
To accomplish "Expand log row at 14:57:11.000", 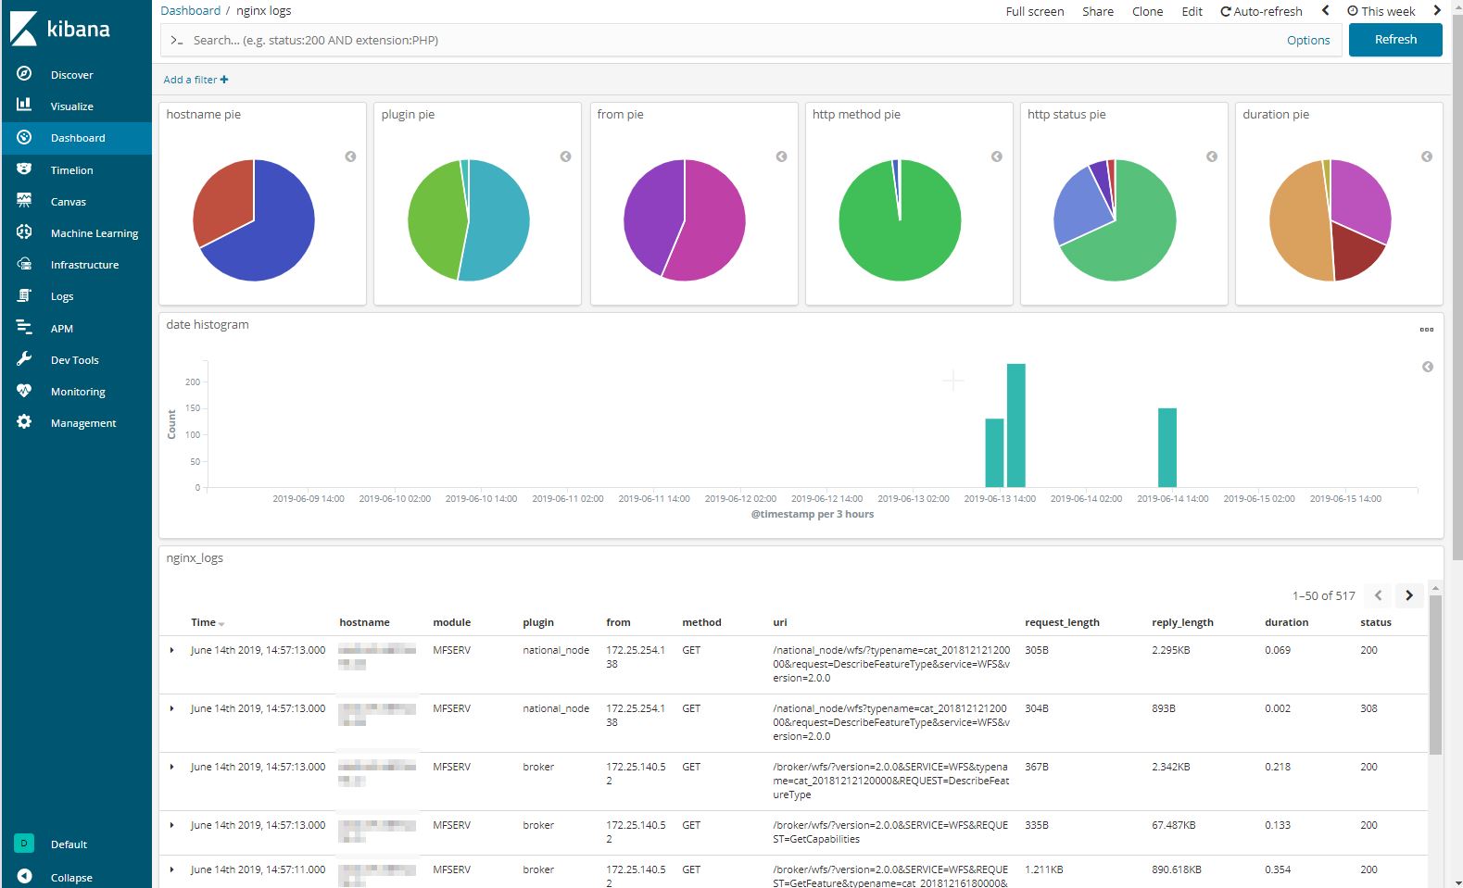I will tap(172, 869).
